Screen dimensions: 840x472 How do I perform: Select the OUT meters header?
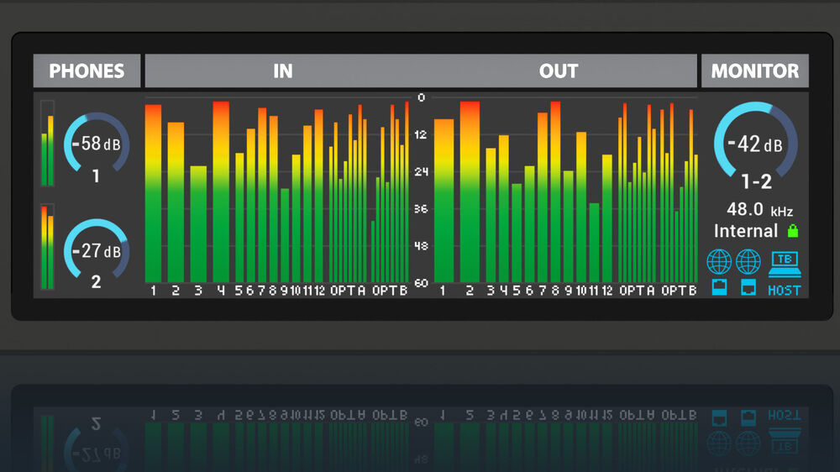click(559, 71)
